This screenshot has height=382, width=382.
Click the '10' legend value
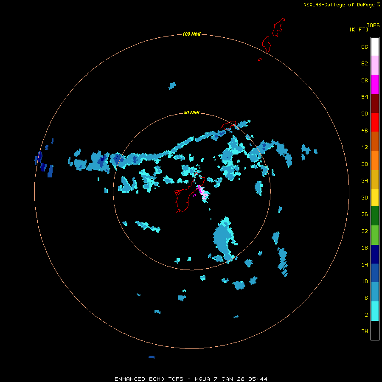(x=365, y=281)
